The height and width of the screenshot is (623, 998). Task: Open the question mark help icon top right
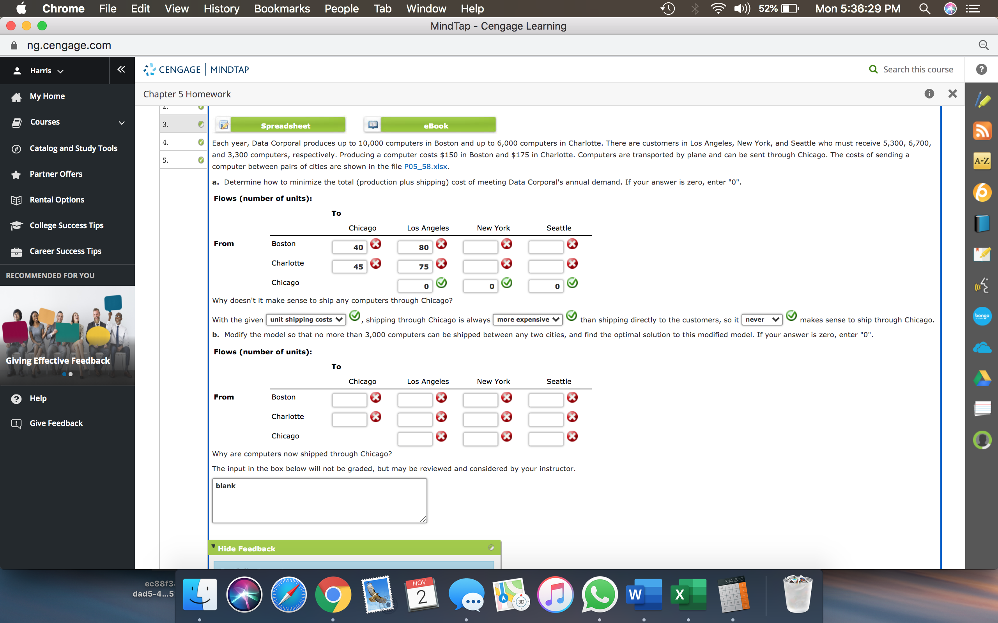coord(982,69)
